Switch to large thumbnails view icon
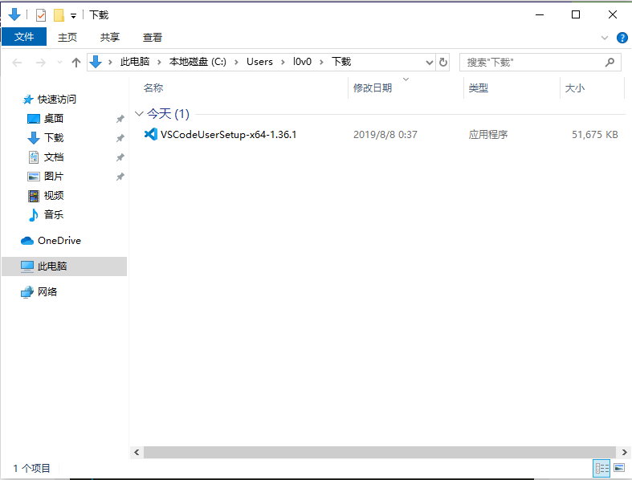 (x=619, y=468)
